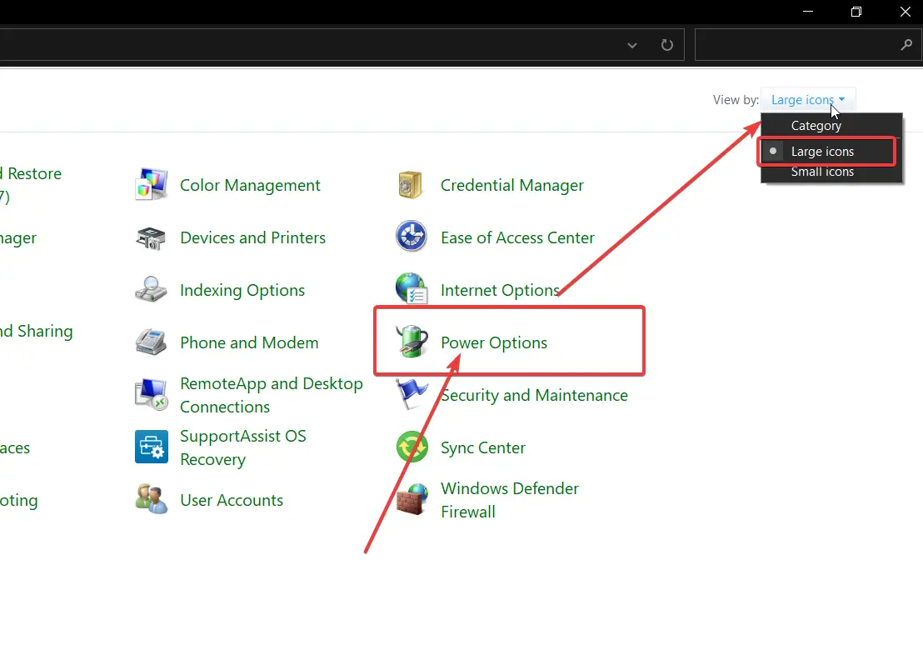Click Security and Maintenance link
This screenshot has height=650, width=923.
click(x=535, y=395)
